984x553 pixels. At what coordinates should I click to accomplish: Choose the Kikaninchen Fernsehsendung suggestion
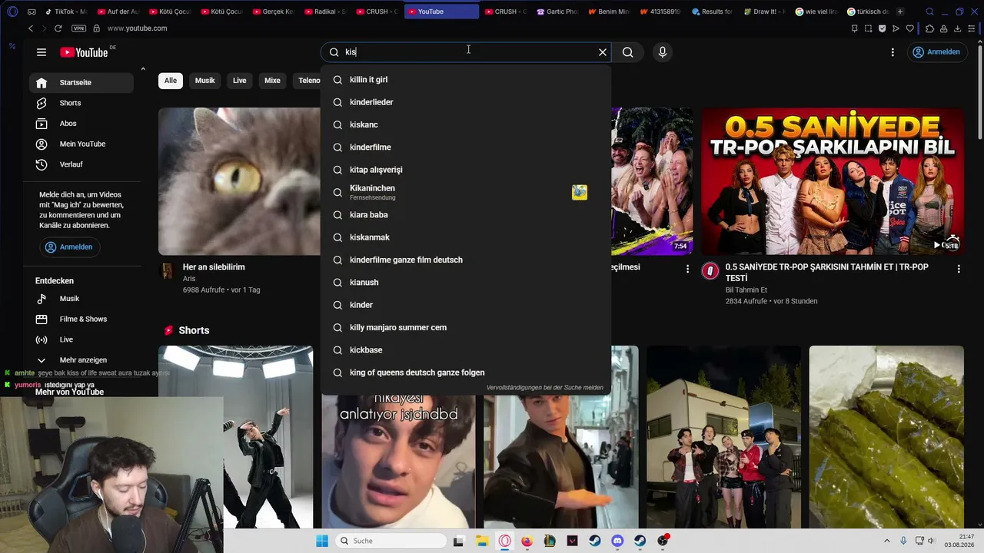click(466, 192)
